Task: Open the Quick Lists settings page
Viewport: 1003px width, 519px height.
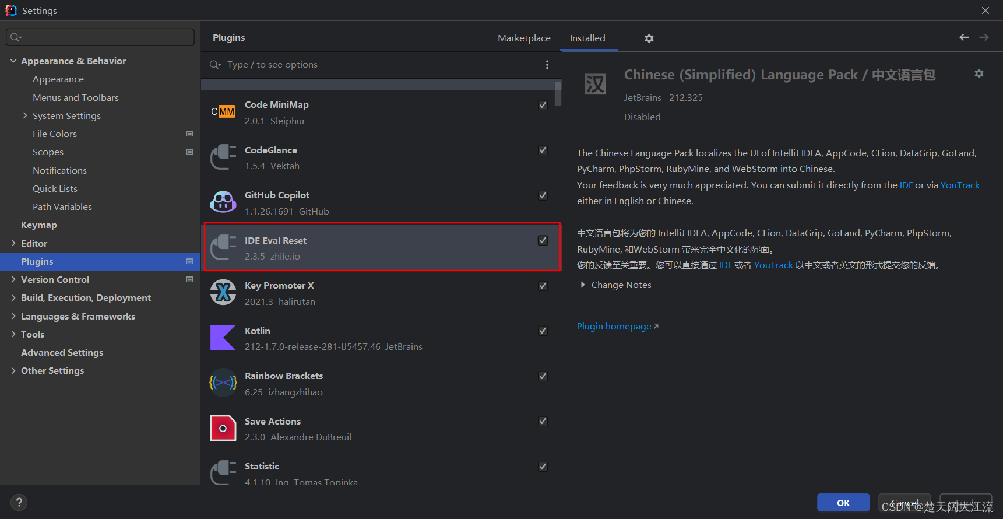Action: (x=55, y=188)
